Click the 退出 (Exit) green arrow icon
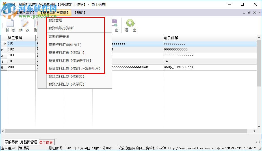 click(130, 23)
